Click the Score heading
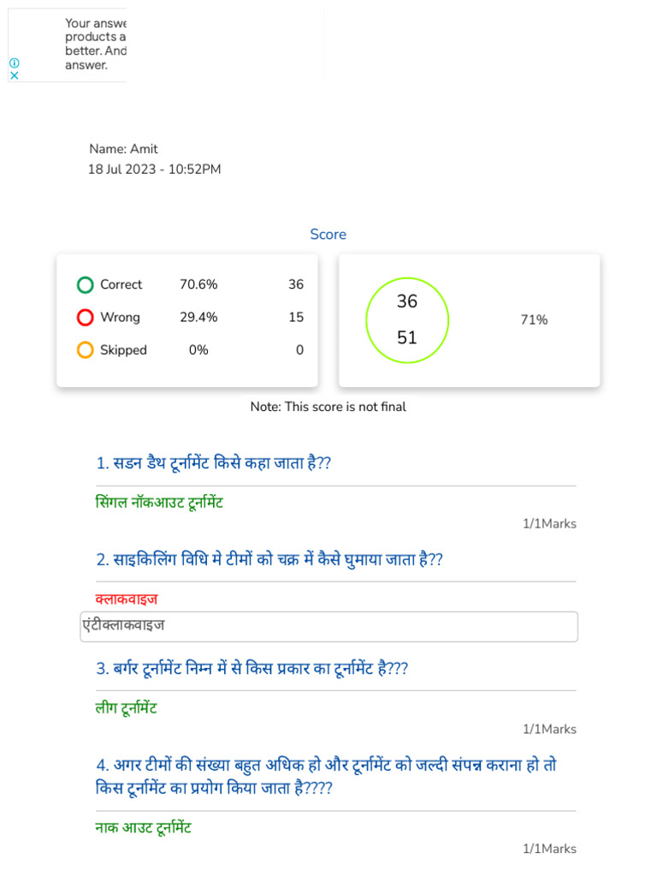657x877 pixels. coord(328,235)
